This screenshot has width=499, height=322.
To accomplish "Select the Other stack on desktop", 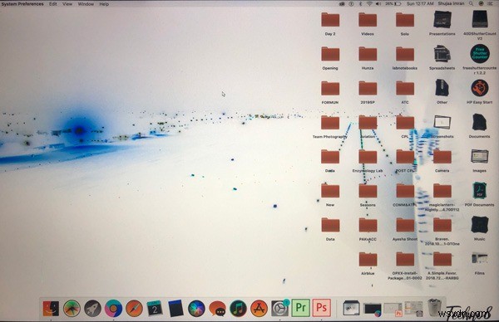I will click(x=442, y=88).
